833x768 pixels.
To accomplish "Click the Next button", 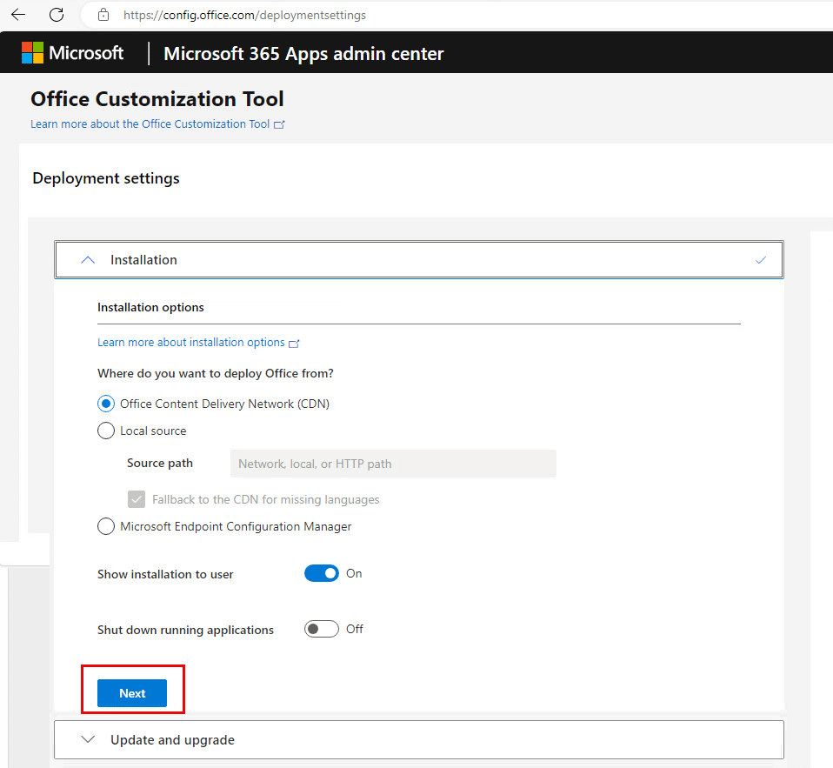I will pos(132,692).
